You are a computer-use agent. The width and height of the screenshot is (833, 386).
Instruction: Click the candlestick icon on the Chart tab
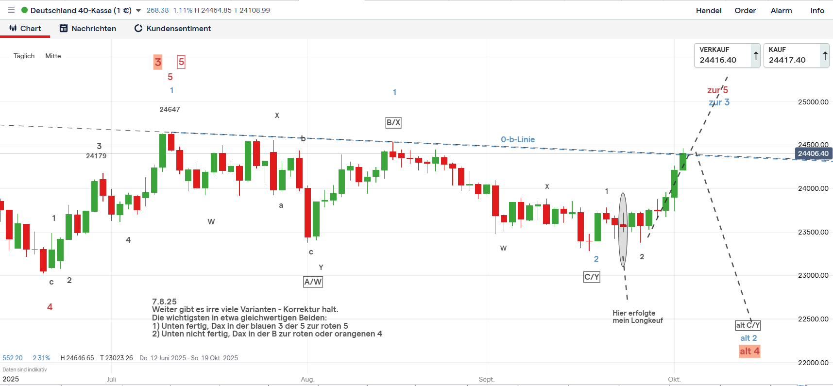pos(13,28)
